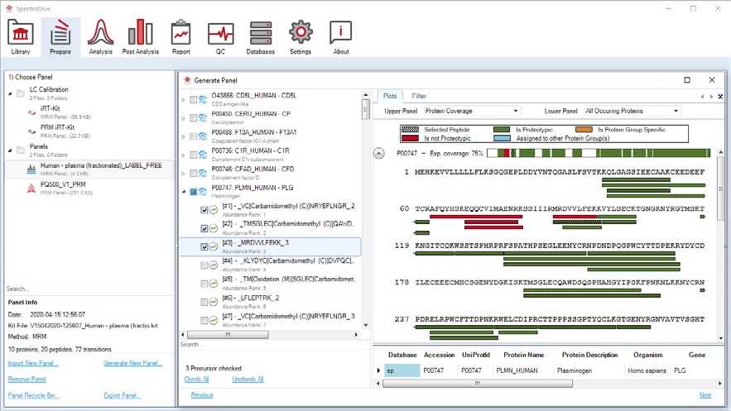Click the protein icon beside F13A_HUMAN
Image resolution: width=731 pixels, height=411 pixels.
(x=203, y=136)
